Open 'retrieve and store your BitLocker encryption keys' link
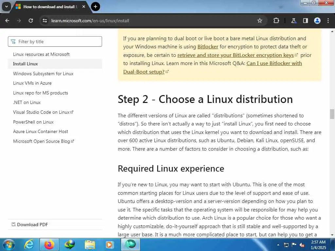 point(238,55)
